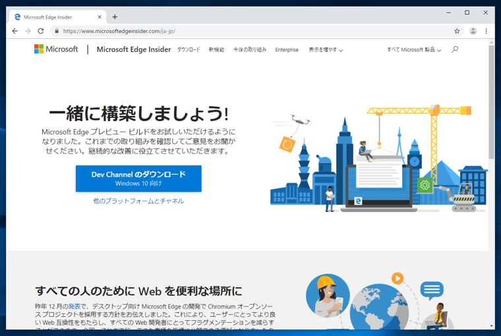501x336 pixels.
Task: Click the Edge logo on the laptop illustration
Action: click(358, 201)
